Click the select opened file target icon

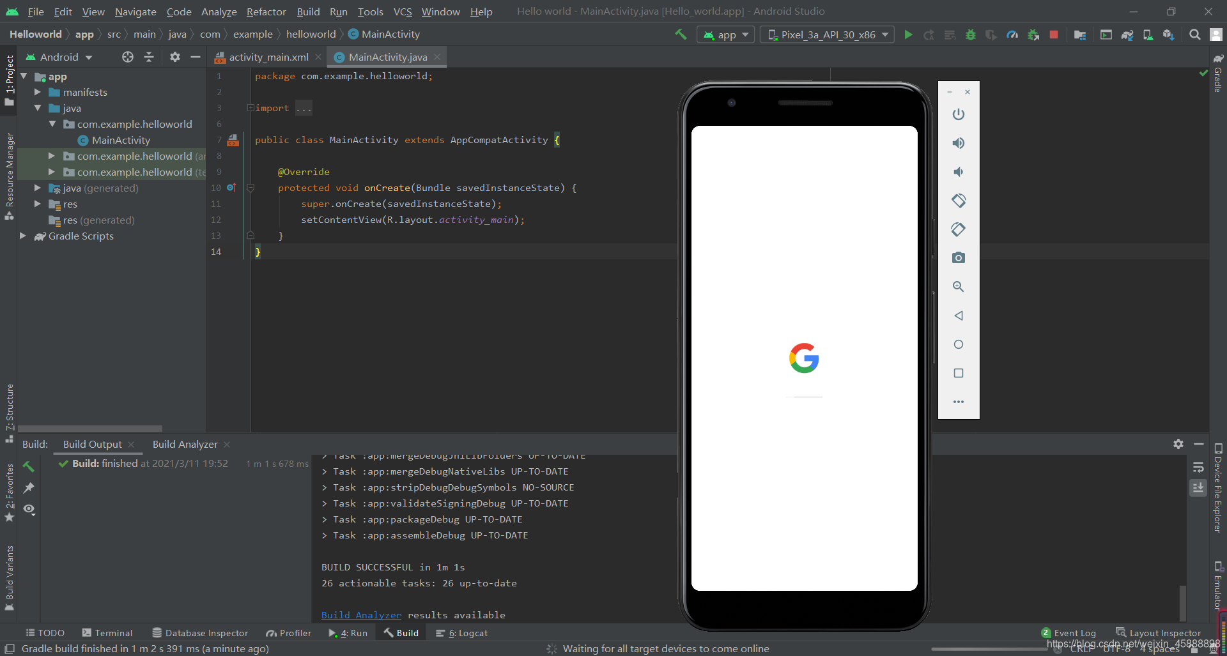128,57
